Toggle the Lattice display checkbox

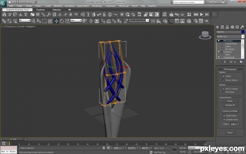[223, 76]
